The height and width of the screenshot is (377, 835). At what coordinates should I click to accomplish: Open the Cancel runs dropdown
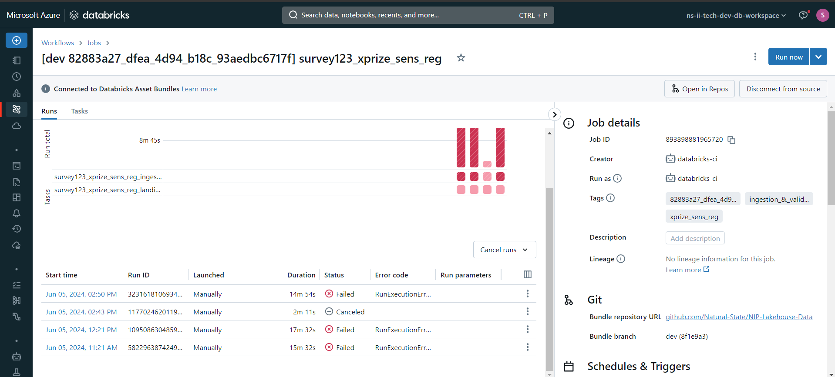[x=505, y=250]
